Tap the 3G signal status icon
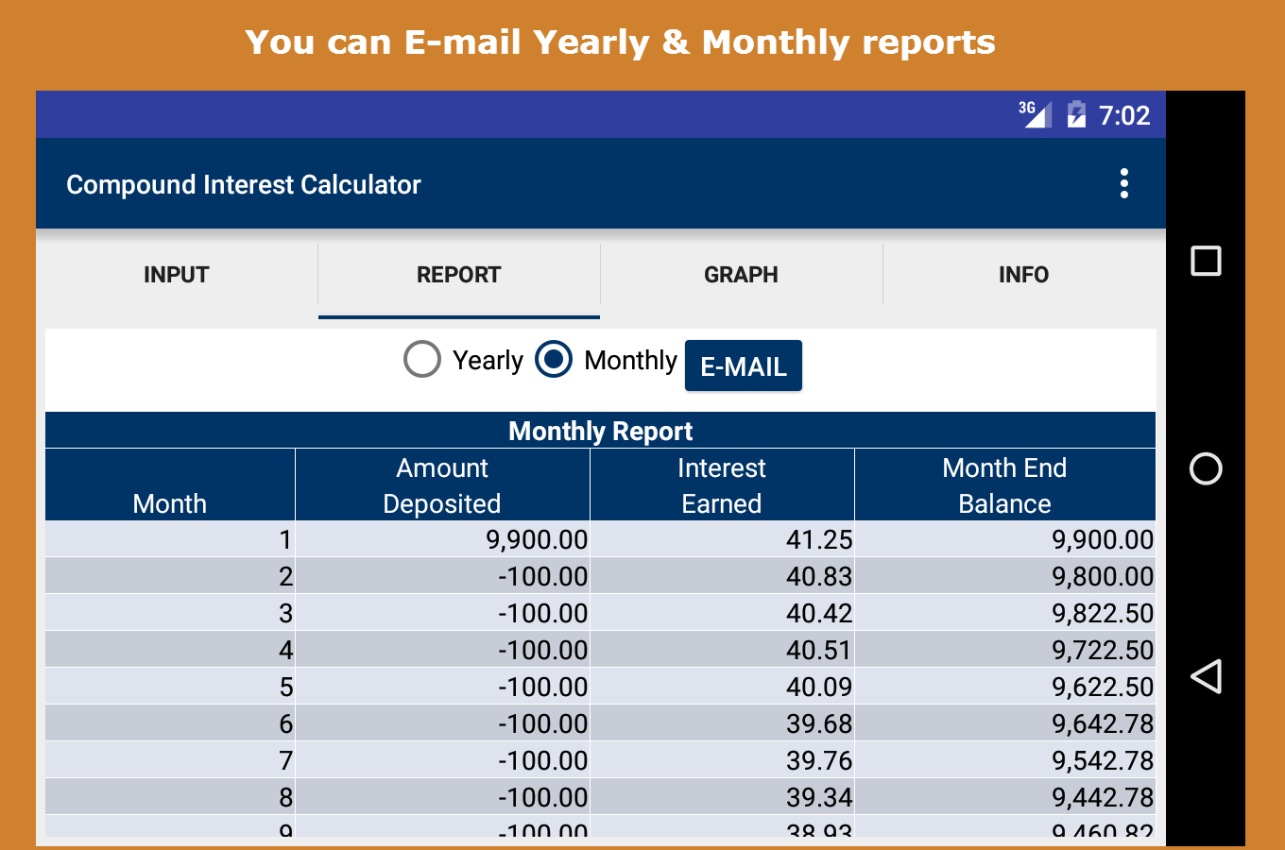Viewport: 1285px width, 850px height. (1035, 114)
